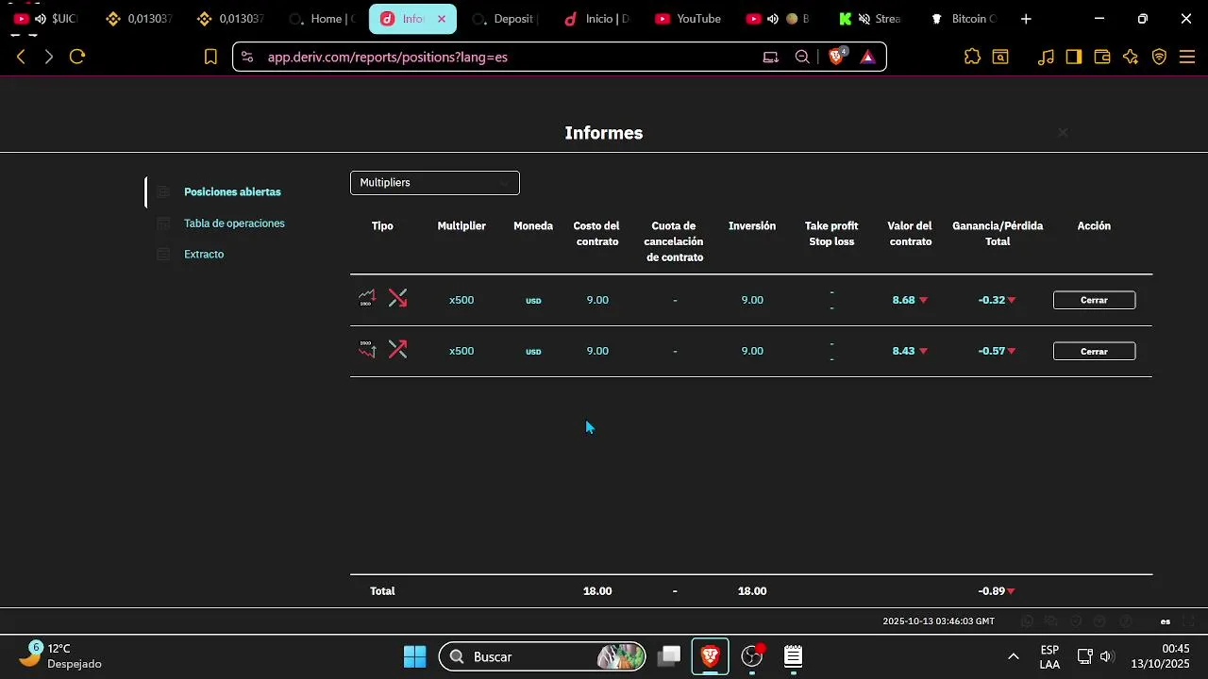Open Task View on the taskbar
The height and width of the screenshot is (679, 1208).
pyautogui.click(x=669, y=656)
